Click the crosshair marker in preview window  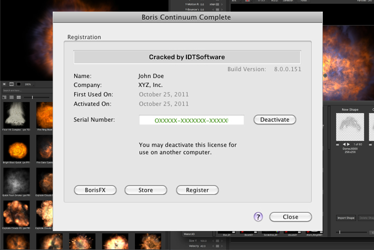[325, 75]
